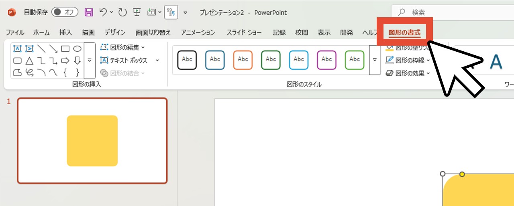Apply the blue A WordArt style
The image size is (514, 206).
click(x=496, y=62)
